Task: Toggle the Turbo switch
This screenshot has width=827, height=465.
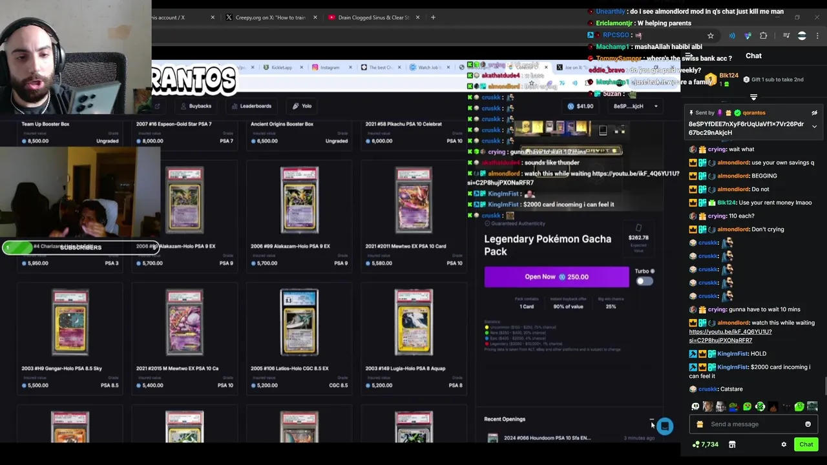Action: (644, 281)
